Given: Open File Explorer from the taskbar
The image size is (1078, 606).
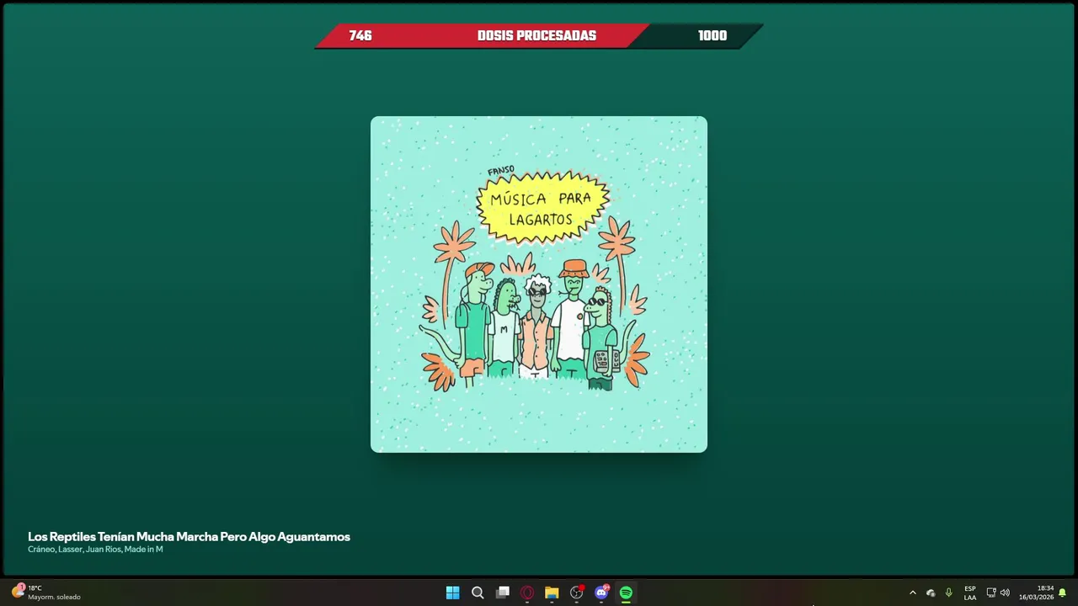Looking at the screenshot, I should (552, 593).
